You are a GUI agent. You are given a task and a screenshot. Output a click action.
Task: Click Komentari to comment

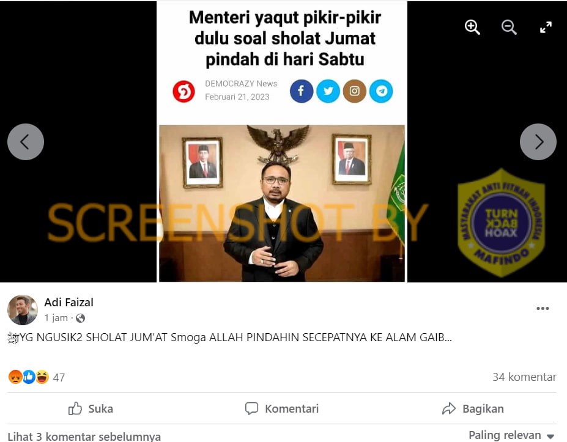[x=282, y=409]
